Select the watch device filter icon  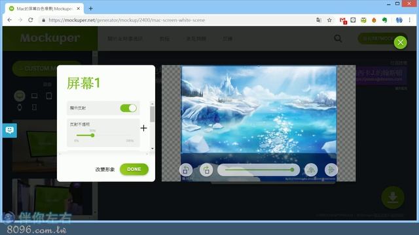tap(20, 107)
